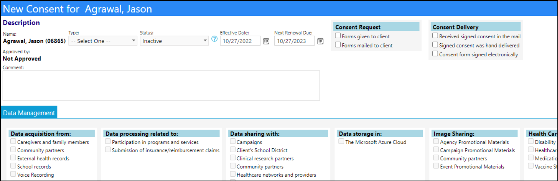Image resolution: width=558 pixels, height=181 pixels.
Task: Toggle Clinical research partners checkbox
Action: tap(233, 157)
